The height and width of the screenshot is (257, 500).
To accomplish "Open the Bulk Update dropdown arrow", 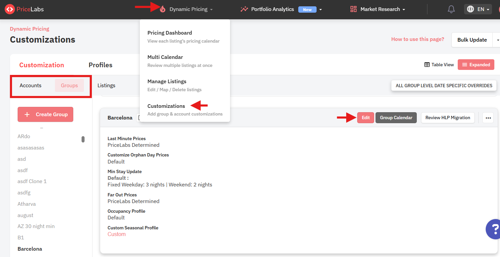I will point(498,40).
